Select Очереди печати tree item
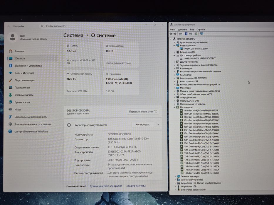The height and width of the screenshot is (205, 274). coord(188,98)
